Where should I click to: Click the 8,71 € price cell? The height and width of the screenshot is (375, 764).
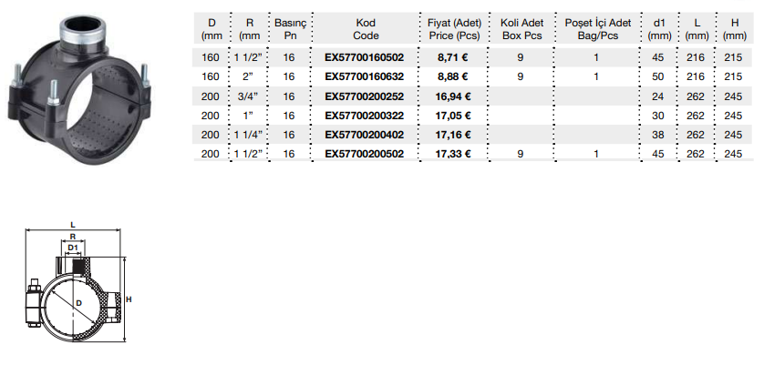point(454,58)
